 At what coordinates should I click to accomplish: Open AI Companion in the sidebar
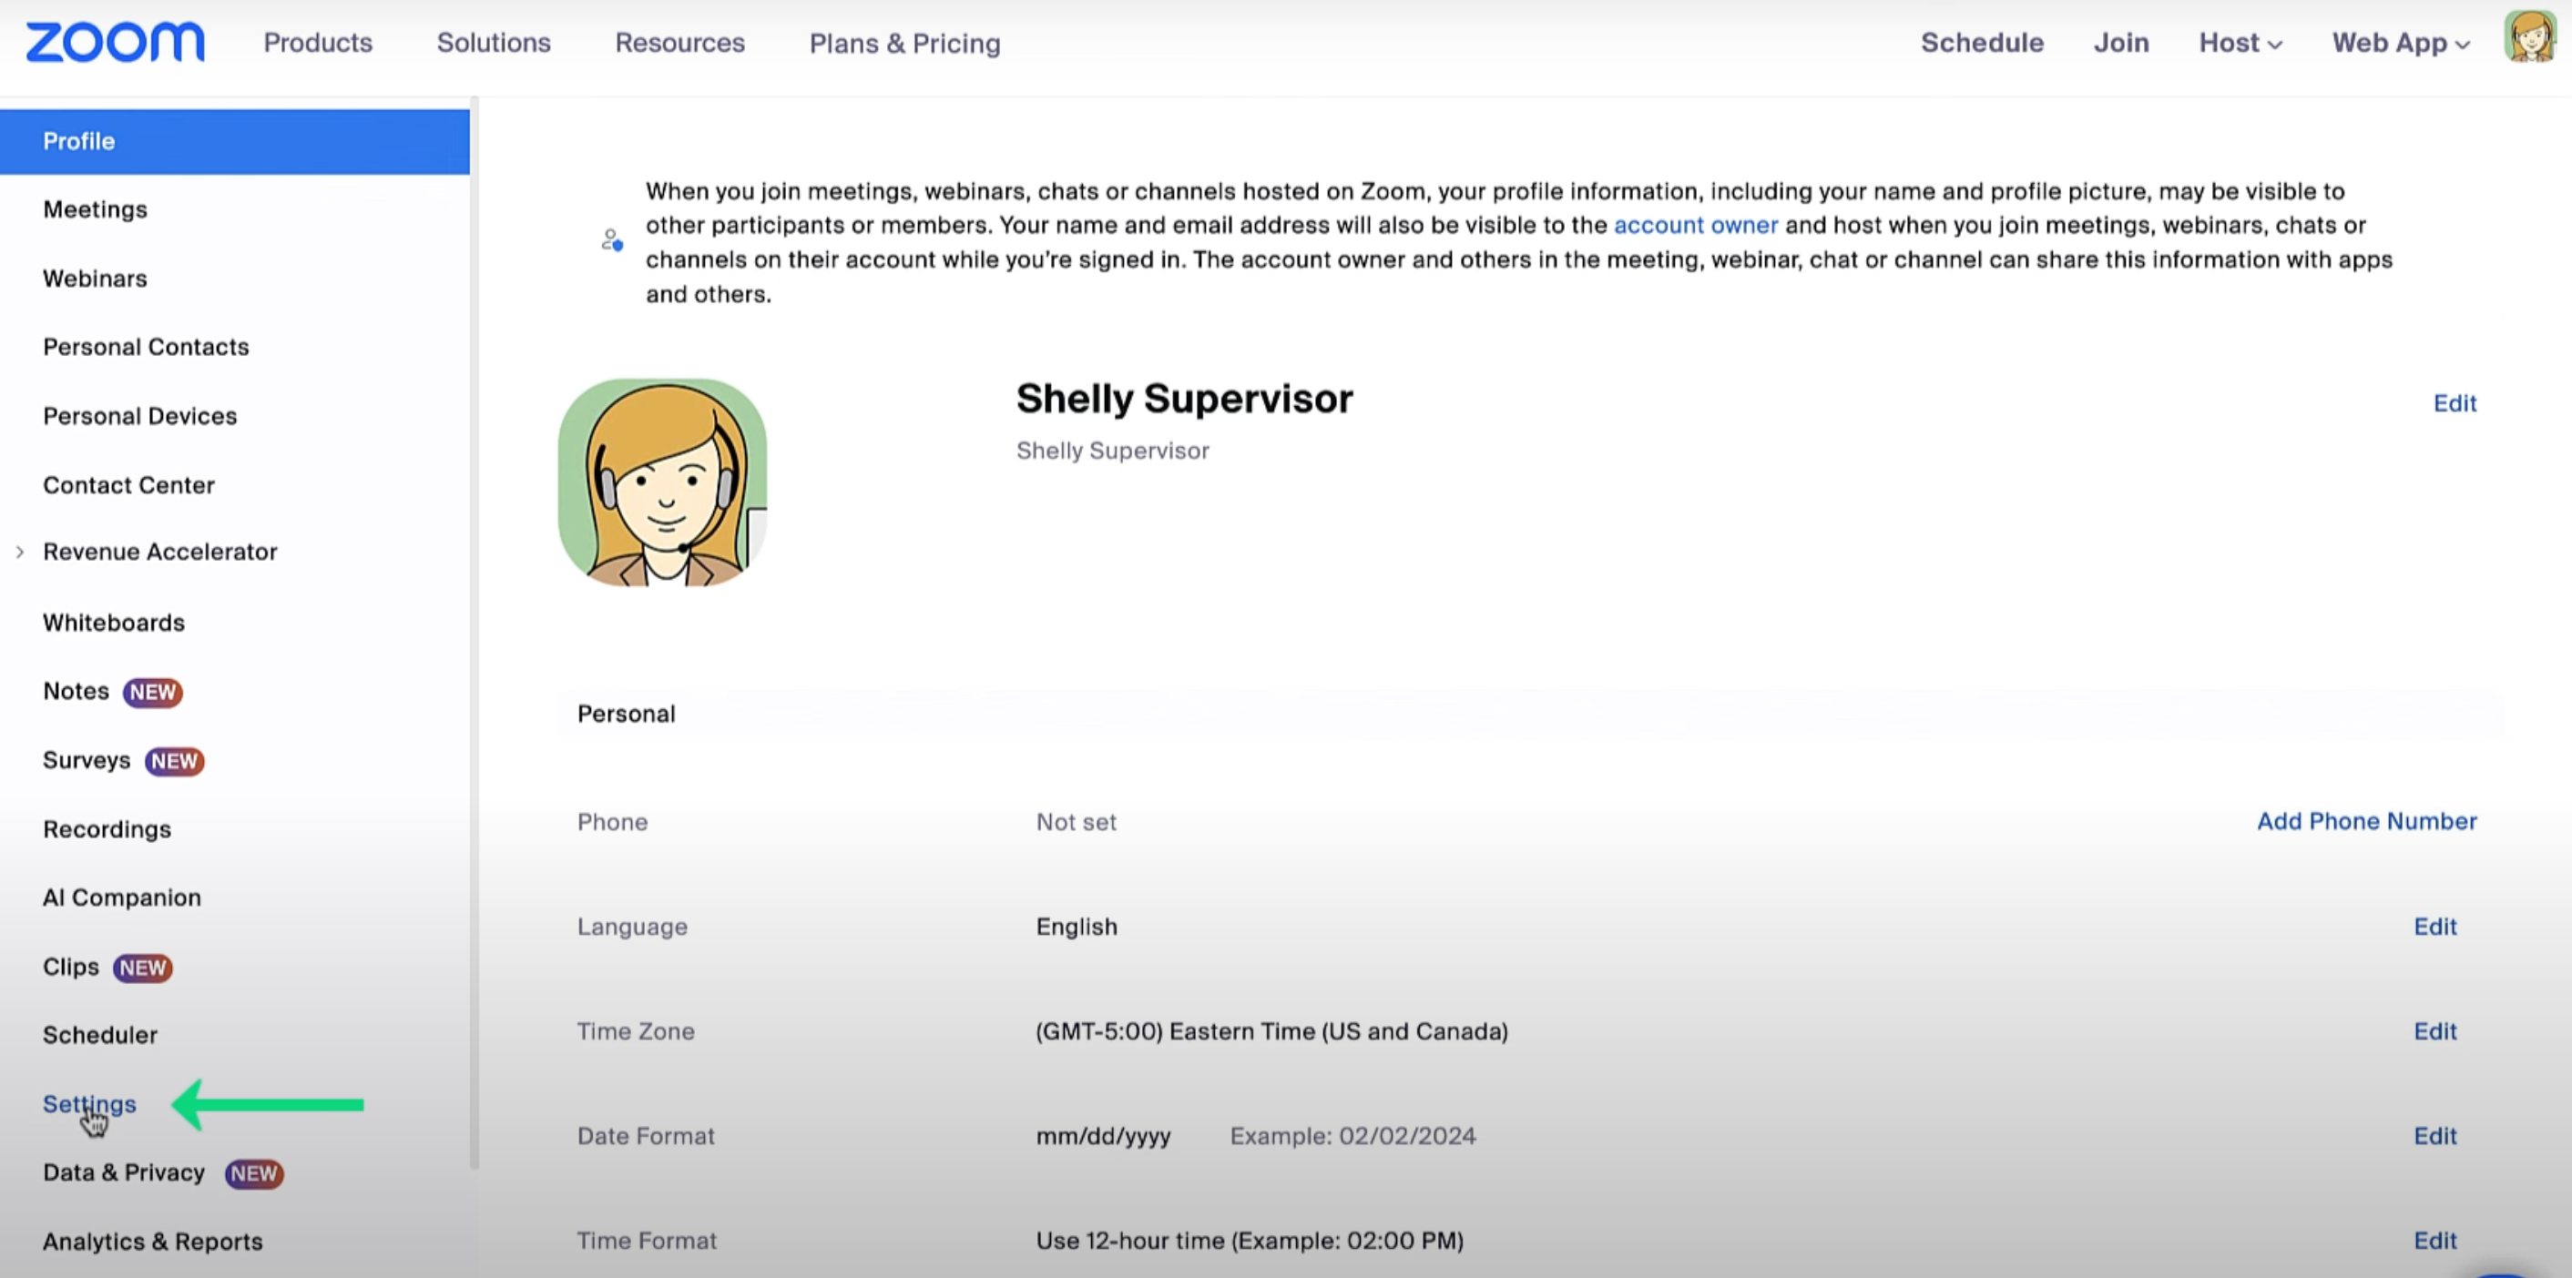pyautogui.click(x=122, y=898)
